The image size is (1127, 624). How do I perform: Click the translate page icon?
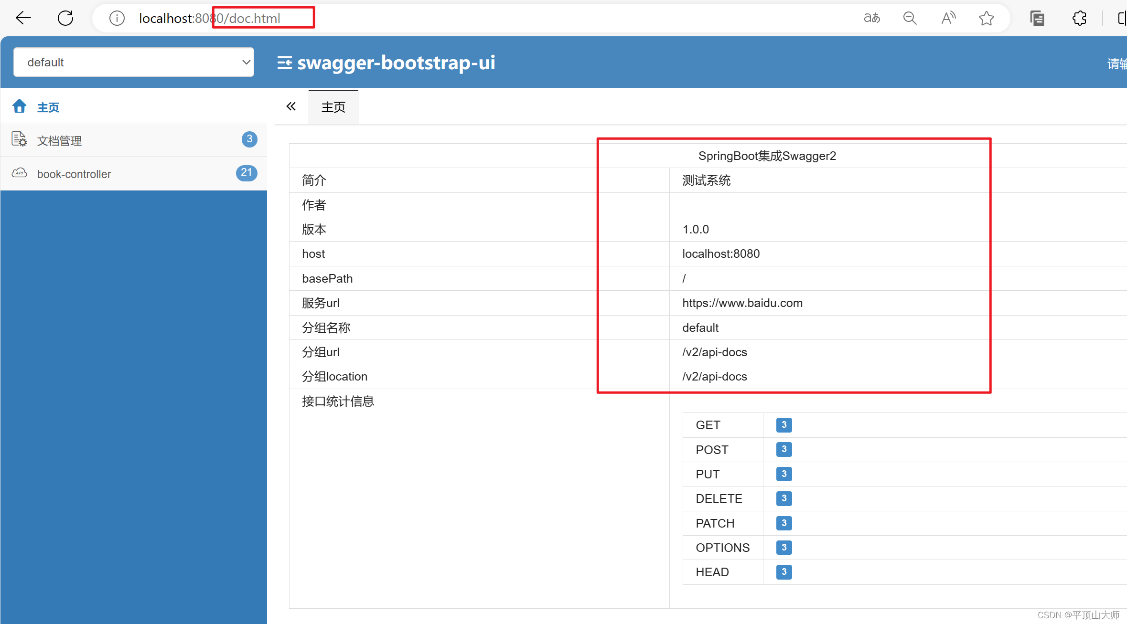pos(871,18)
